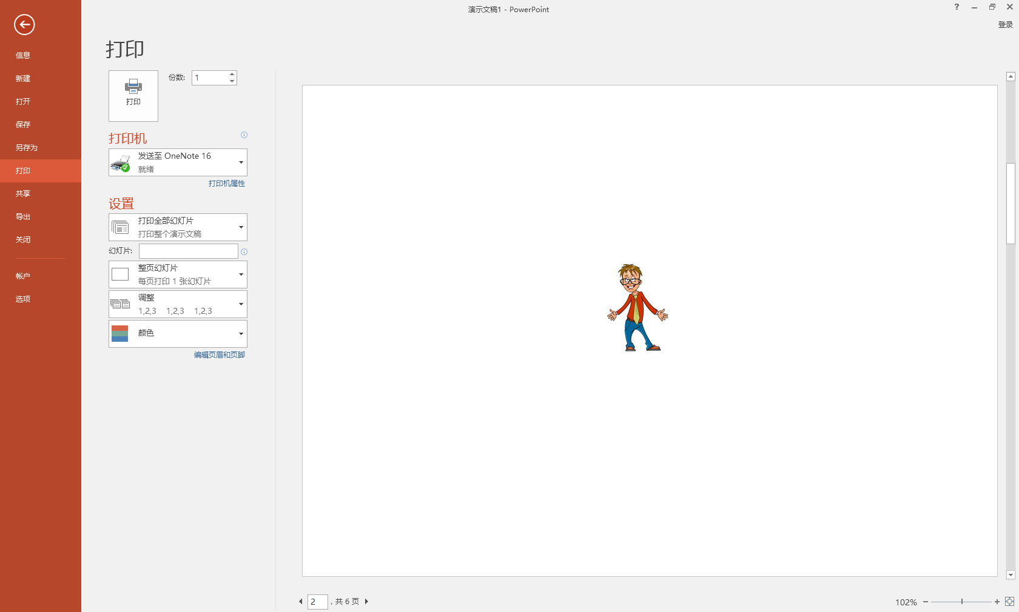Screen dimensions: 1019x612
Task: Click the 编辑页眉和页脚 link
Action: click(219, 355)
